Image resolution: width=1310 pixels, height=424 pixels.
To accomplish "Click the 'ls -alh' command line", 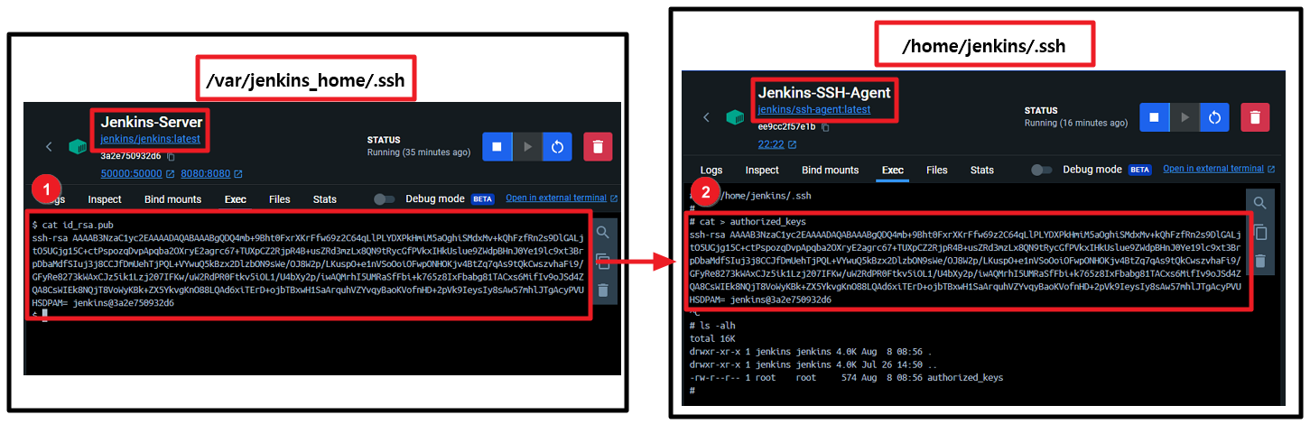I will coord(712,325).
